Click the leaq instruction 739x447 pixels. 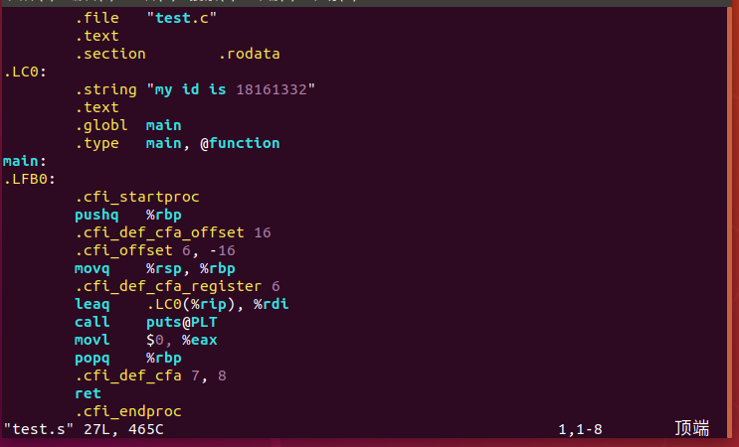[x=92, y=304]
